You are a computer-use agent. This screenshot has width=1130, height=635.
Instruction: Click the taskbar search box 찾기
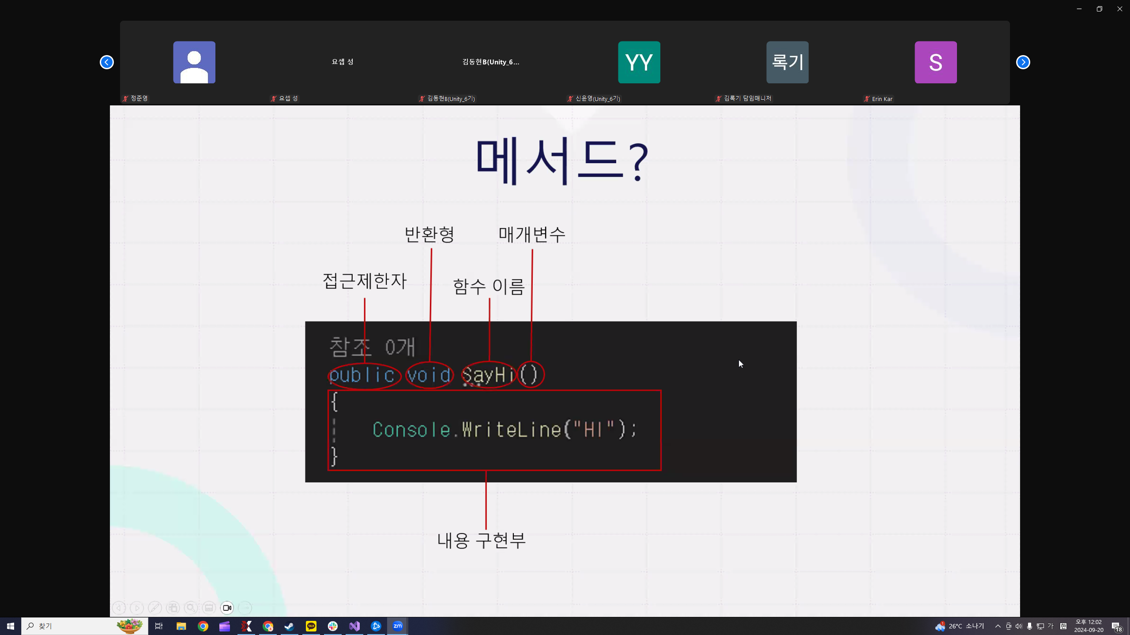point(85,626)
